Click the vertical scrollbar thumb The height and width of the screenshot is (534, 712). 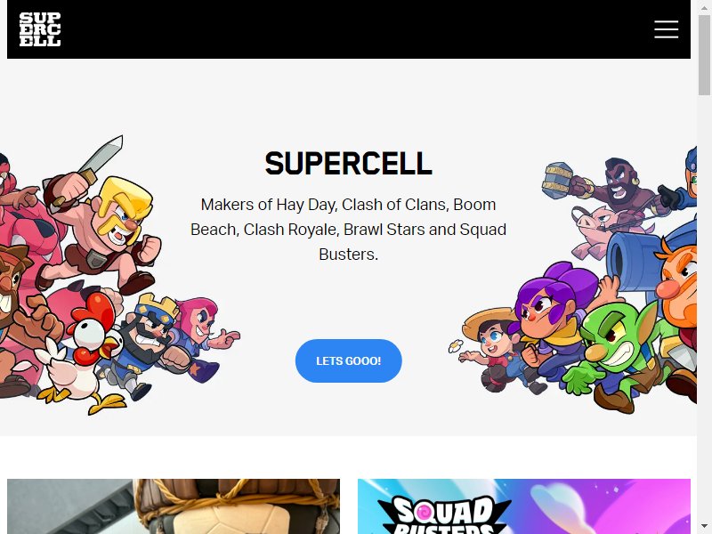tap(704, 54)
